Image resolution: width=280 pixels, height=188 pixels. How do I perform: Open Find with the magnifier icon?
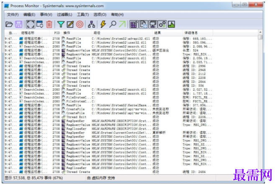(113, 24)
